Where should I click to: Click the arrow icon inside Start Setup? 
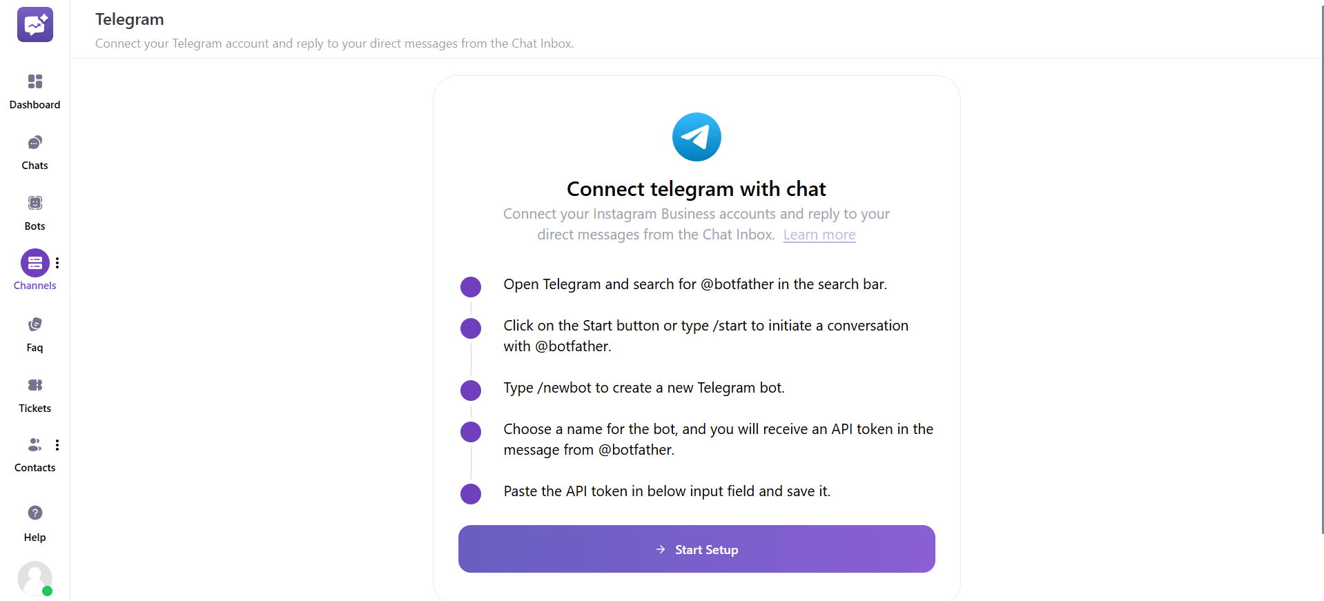(661, 549)
